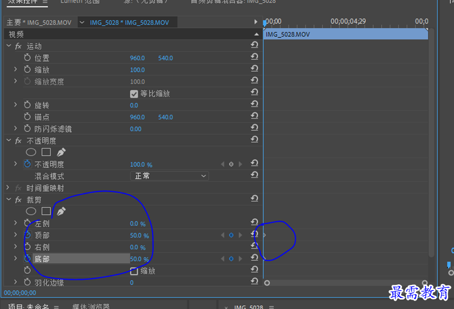This screenshot has width=454, height=309.
Task: Reset the 缩放 scale parameter in Motion
Action: pyautogui.click(x=255, y=68)
